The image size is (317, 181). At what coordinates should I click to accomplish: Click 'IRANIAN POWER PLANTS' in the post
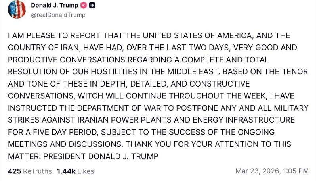click(x=127, y=120)
